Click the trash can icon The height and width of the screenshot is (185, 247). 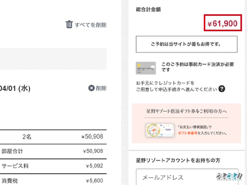coord(69,25)
